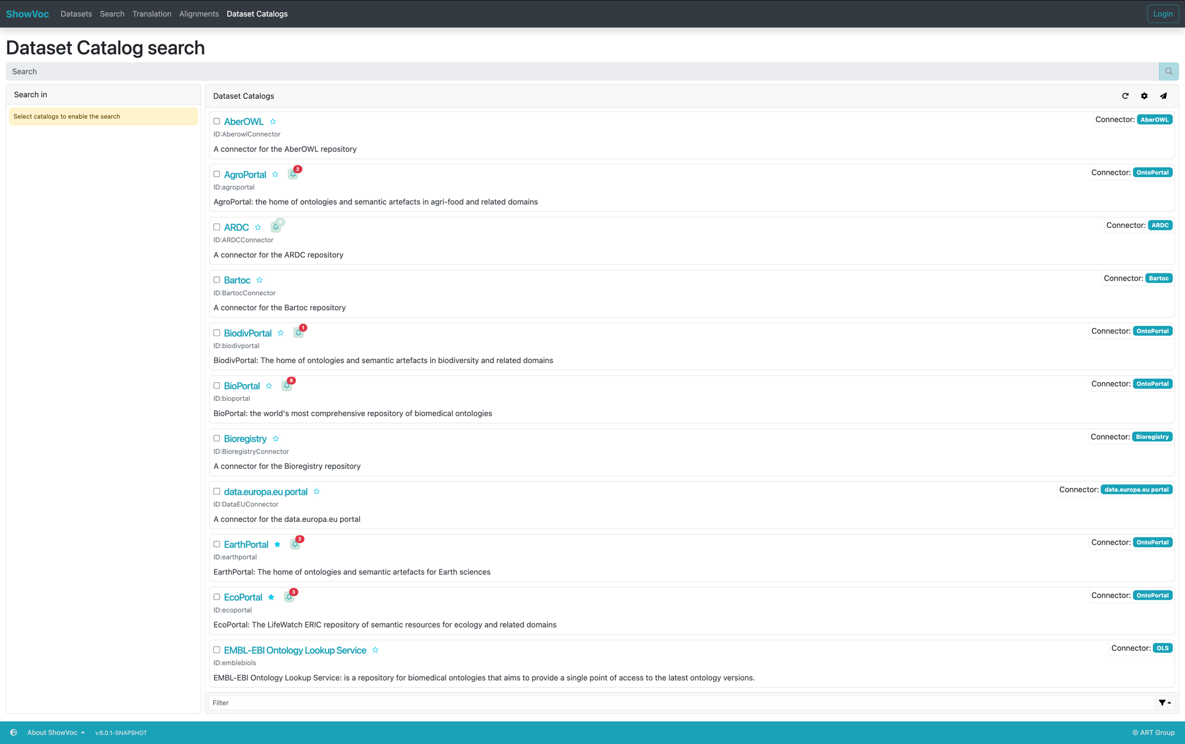The width and height of the screenshot is (1185, 744).
Task: Open the BiodivPortal catalog link
Action: (248, 333)
